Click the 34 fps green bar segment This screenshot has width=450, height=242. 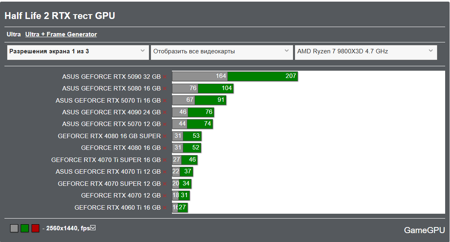pyautogui.click(x=185, y=183)
